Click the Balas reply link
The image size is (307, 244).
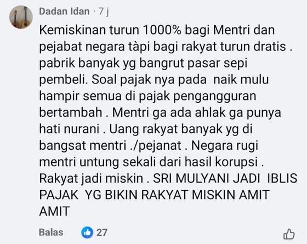pyautogui.click(x=51, y=232)
